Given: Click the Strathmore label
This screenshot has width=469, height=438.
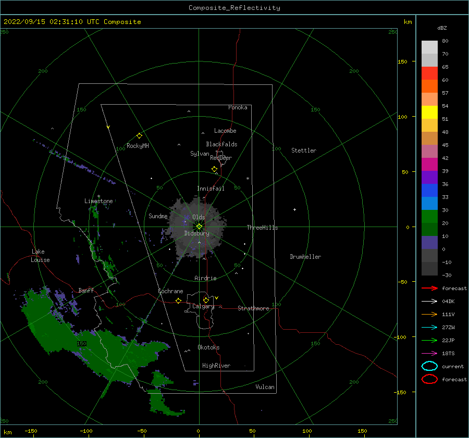Looking at the screenshot, I should [x=253, y=308].
